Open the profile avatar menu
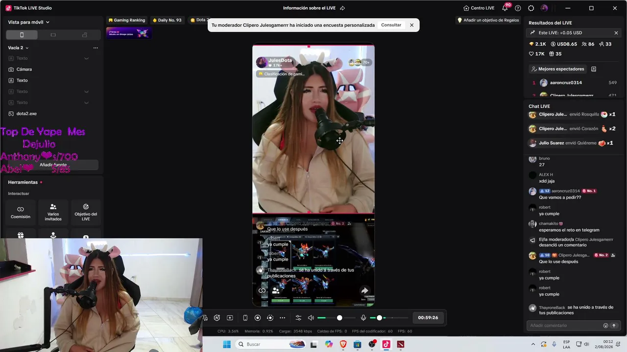This screenshot has width=627, height=352. (544, 8)
